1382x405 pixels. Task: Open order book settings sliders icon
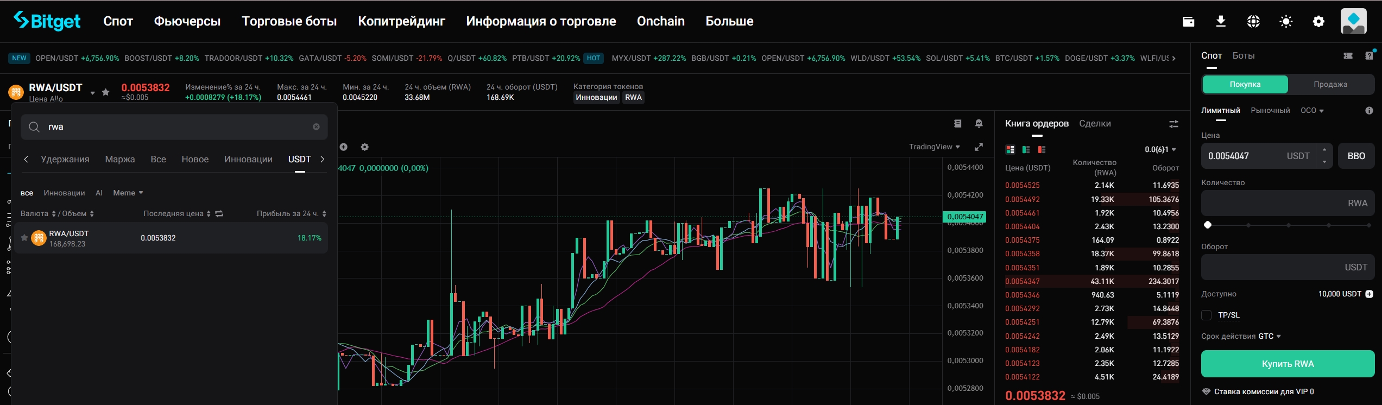click(x=1173, y=124)
